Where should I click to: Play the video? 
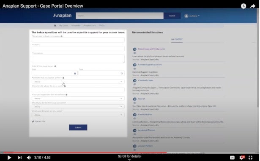point(9,158)
